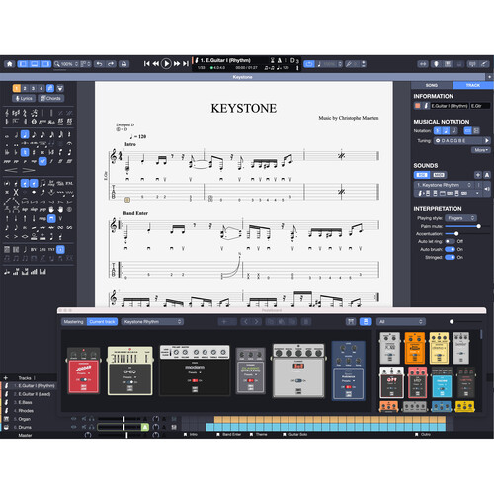Open the tuning D A D G B E selector

pyautogui.click(x=458, y=141)
